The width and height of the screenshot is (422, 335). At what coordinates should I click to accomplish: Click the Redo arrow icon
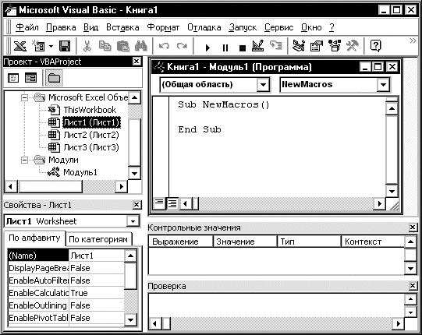point(183,46)
